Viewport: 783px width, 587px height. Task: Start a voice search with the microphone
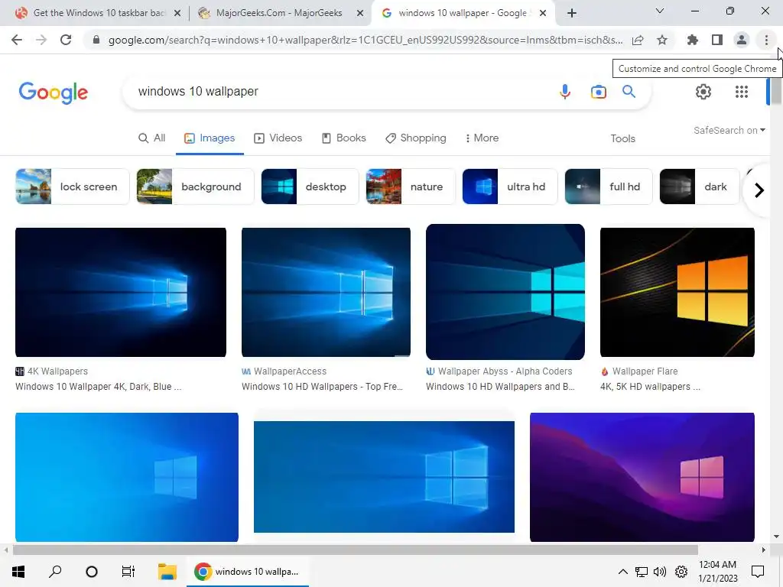pyautogui.click(x=565, y=92)
